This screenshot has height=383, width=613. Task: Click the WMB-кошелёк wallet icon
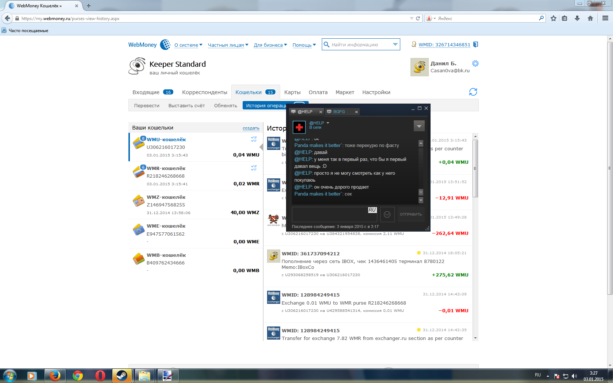tap(139, 259)
